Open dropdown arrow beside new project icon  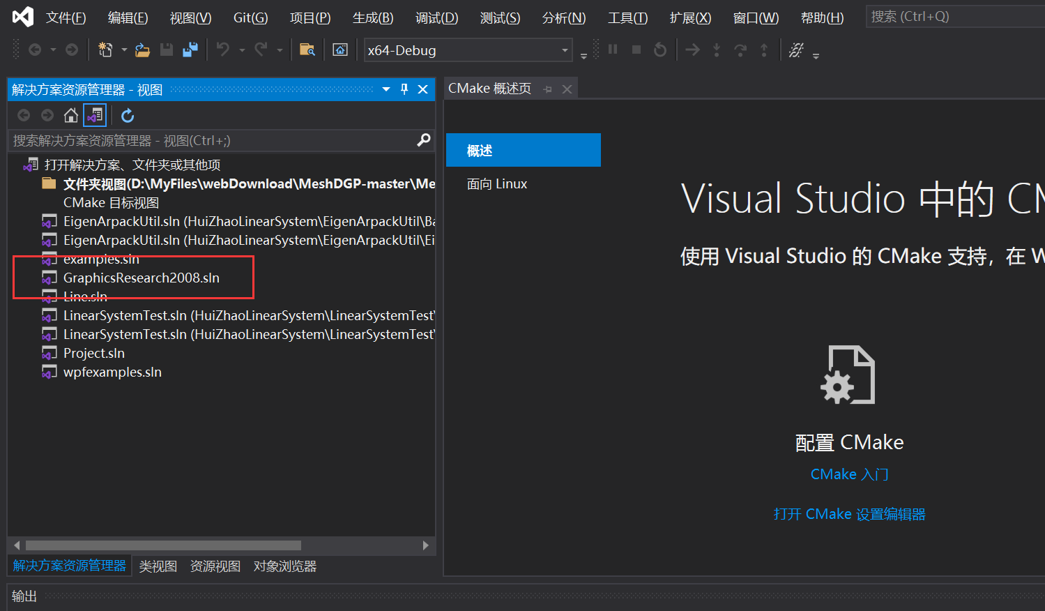pos(124,50)
